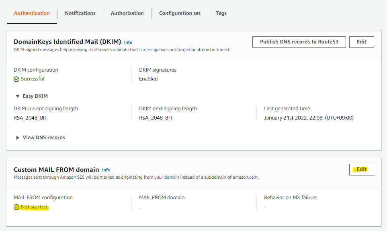
Task: Click the Last generated time value
Action: tap(309, 118)
